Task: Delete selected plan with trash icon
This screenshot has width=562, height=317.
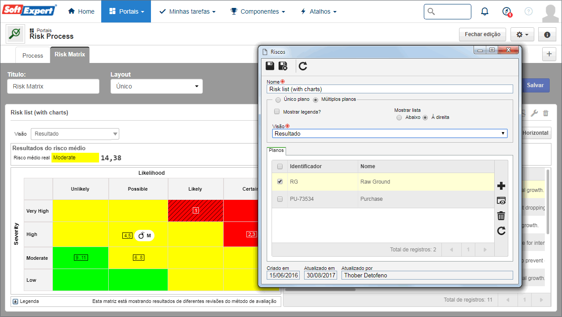Action: (501, 216)
